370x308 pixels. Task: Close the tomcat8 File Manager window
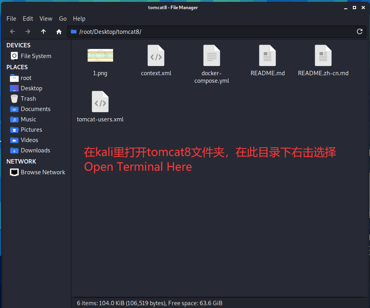tap(363, 8)
